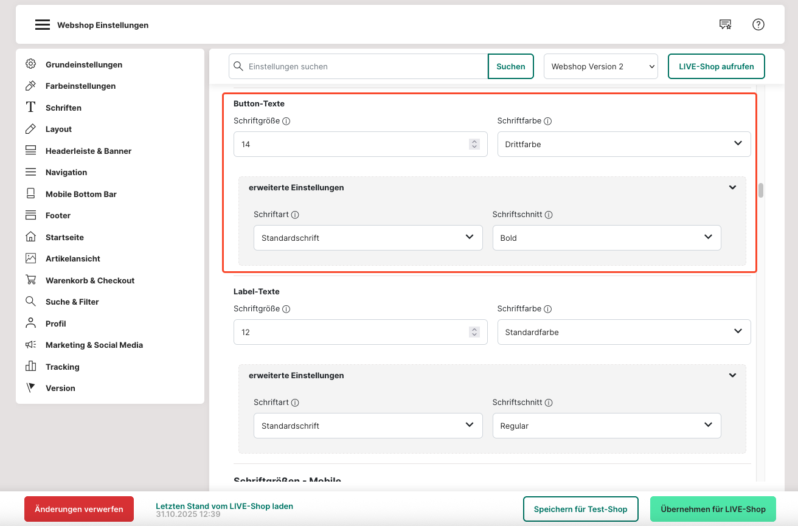
Task: Click the feedback chat icon in header
Action: point(725,24)
